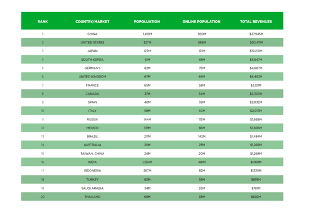Screen dimensions: 310x212
Task: Click the TAIWAN, CHINA cell
Action: [x=92, y=154]
